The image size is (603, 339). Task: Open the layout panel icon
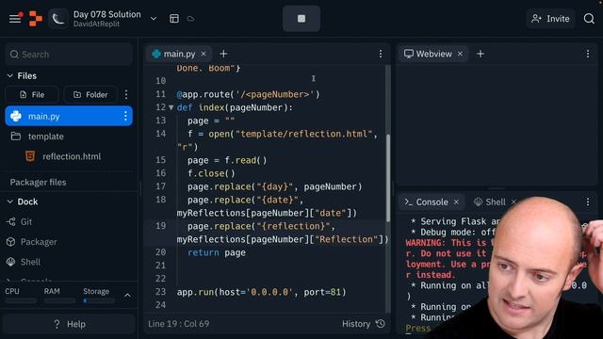(174, 19)
